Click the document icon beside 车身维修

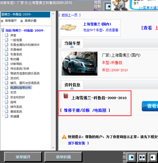7,49
